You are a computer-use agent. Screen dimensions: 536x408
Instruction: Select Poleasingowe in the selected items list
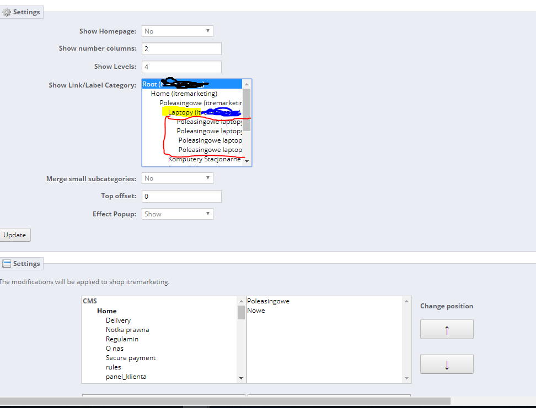coord(269,301)
